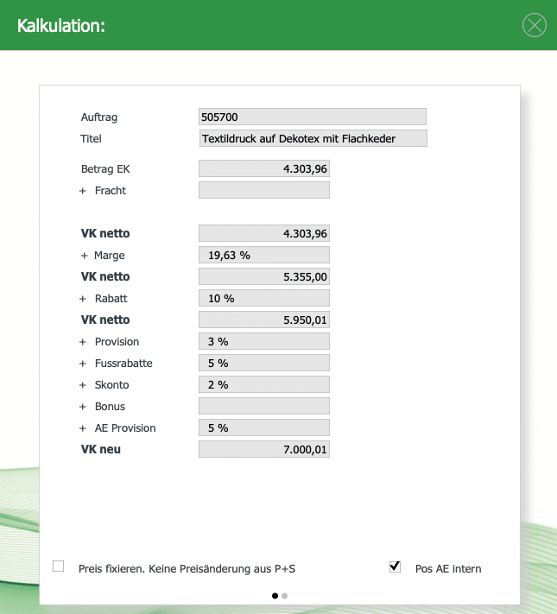Click the Auftrag field showing 505700
The width and height of the screenshot is (557, 614).
(x=312, y=117)
